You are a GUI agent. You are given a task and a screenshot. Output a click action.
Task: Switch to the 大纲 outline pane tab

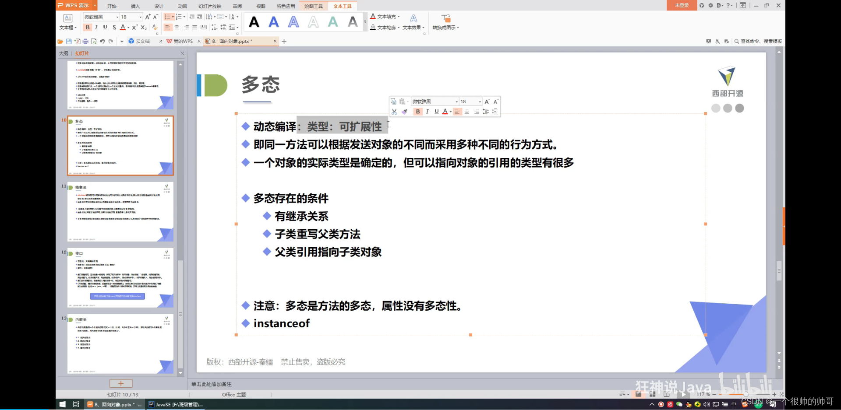64,53
